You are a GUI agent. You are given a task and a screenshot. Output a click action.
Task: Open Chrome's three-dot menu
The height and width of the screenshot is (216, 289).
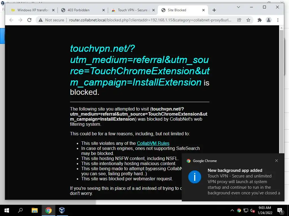[278, 20]
